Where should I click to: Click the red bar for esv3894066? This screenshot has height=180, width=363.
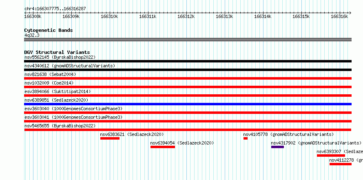188,96
